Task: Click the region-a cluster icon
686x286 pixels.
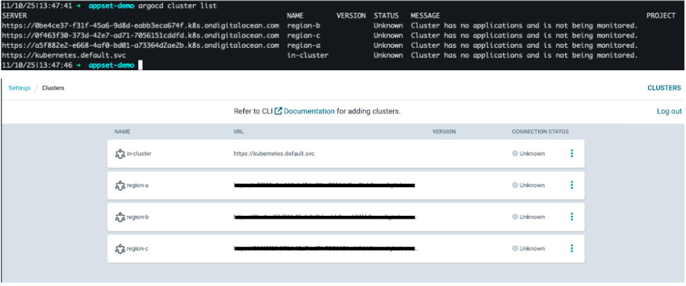Action: point(120,185)
